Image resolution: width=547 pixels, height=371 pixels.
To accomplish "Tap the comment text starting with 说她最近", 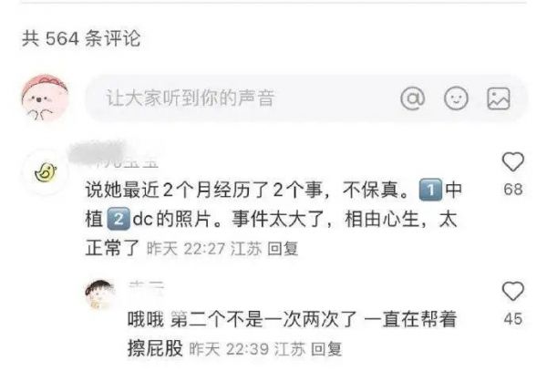I will 273,219.
